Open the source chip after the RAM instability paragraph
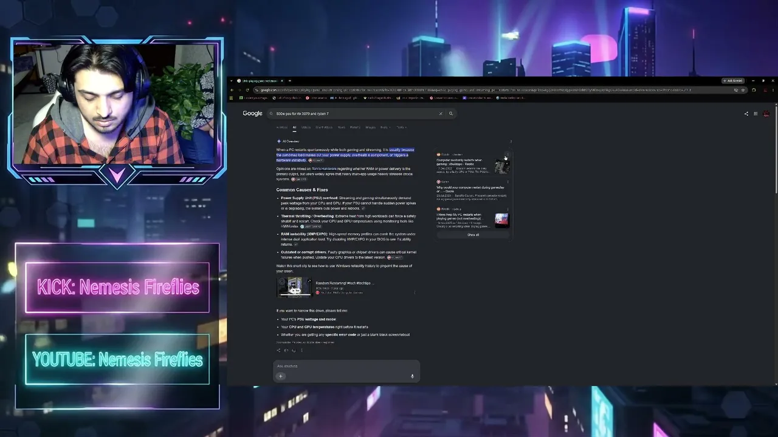Image resolution: width=778 pixels, height=437 pixels. pyautogui.click(x=296, y=245)
